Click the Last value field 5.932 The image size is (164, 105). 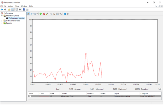pos(67,89)
